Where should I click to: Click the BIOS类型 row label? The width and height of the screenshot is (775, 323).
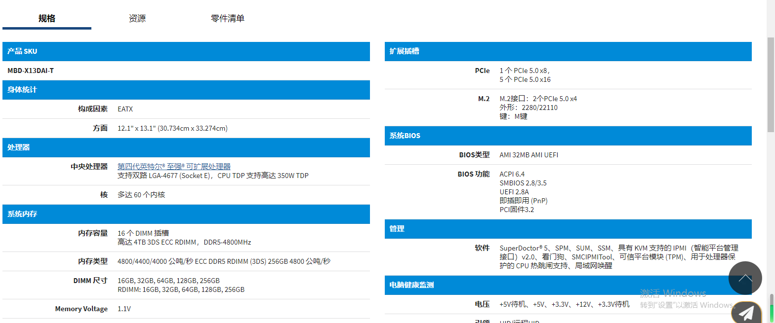click(474, 155)
